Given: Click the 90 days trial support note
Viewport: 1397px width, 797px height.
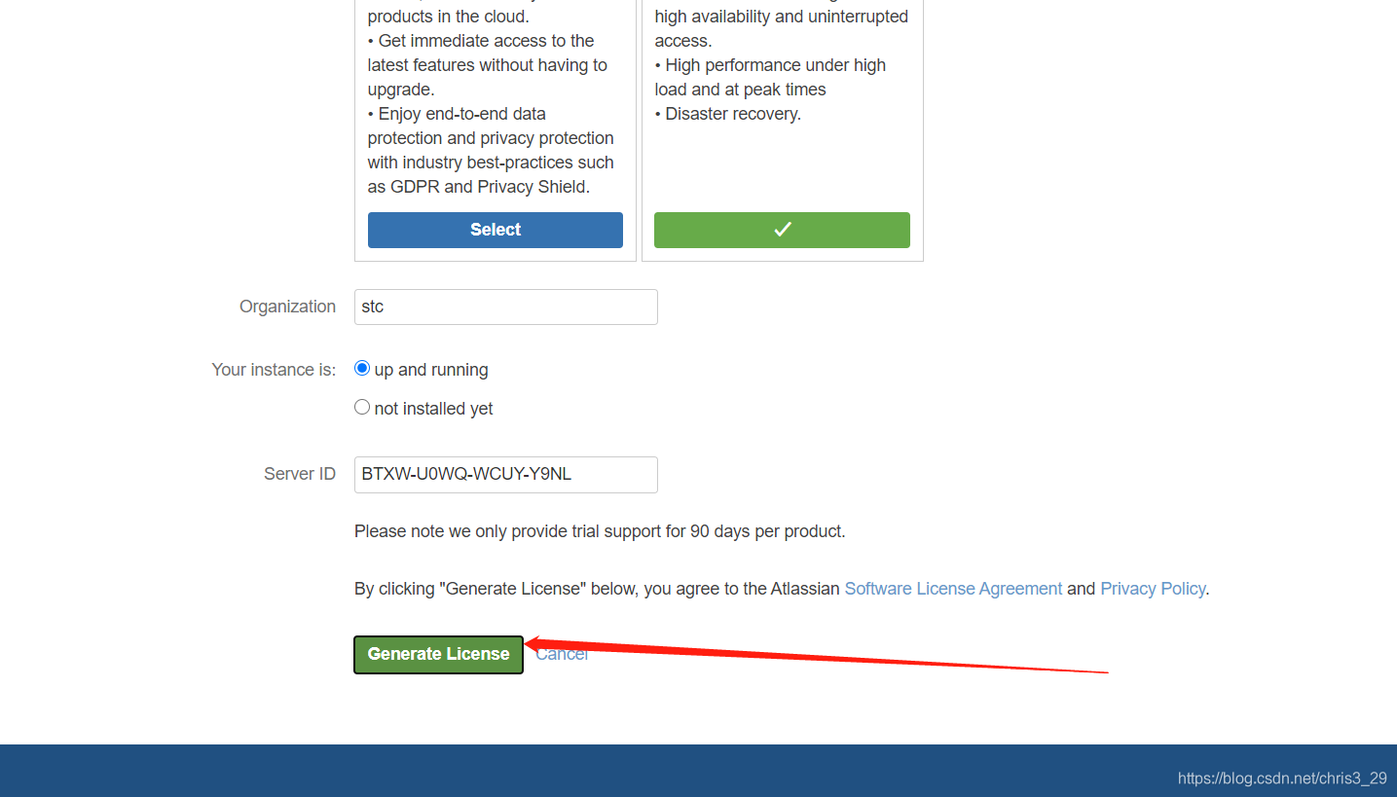Looking at the screenshot, I should pos(600,531).
